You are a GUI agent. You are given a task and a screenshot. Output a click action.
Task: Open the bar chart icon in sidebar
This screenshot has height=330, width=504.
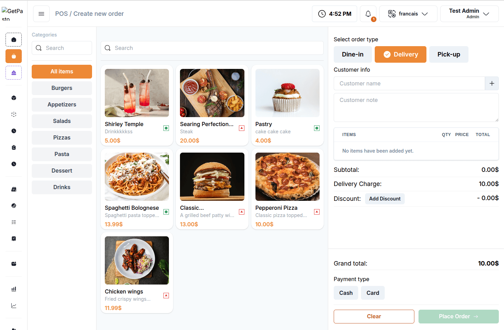14,289
